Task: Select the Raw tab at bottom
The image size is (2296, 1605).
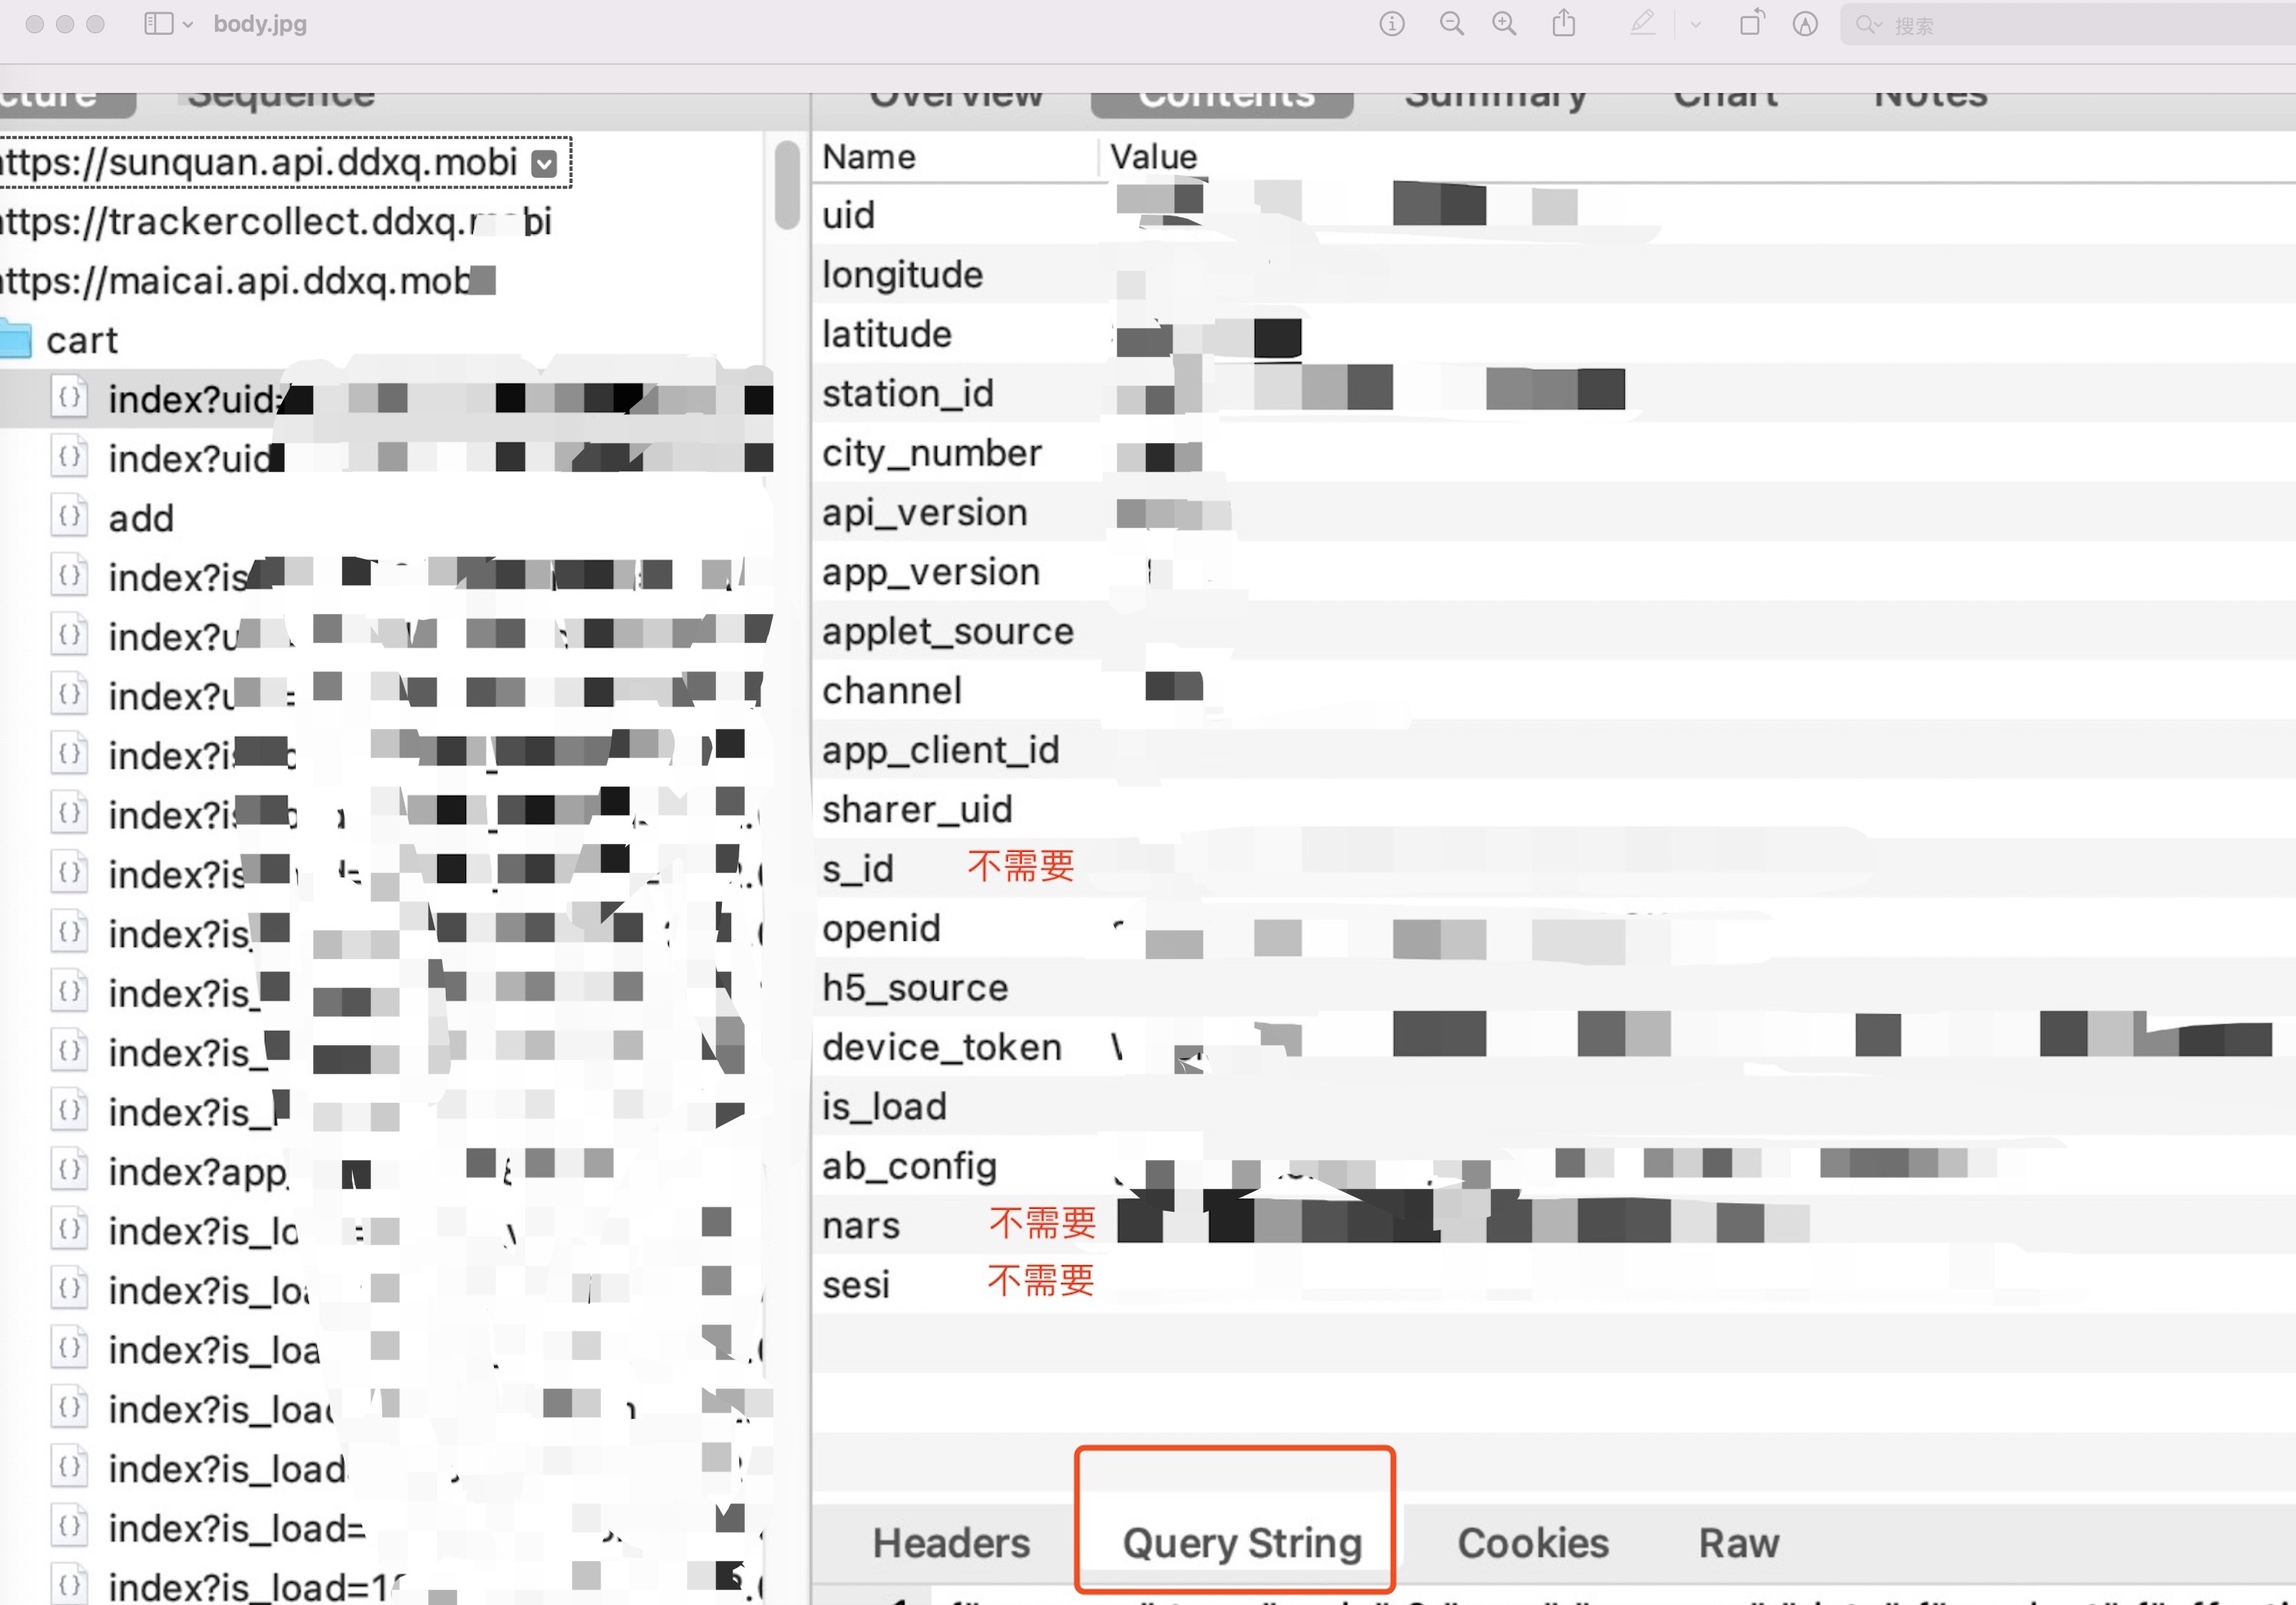Action: coord(1740,1542)
